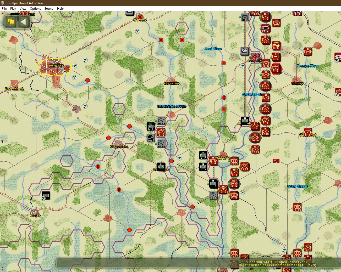Select the black HQ unit rated 3-2

[x=151, y=127]
